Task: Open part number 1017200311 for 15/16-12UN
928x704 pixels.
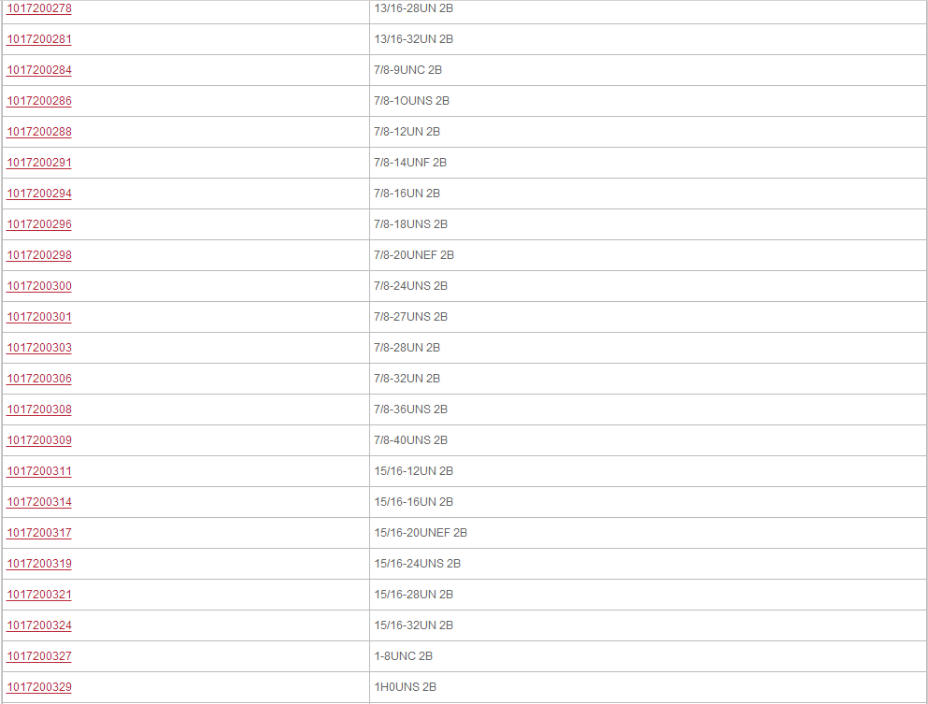Action: tap(39, 470)
